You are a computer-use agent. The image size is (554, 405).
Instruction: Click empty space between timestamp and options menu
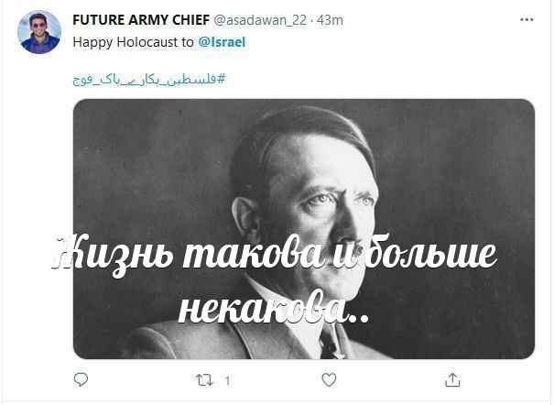(431, 20)
